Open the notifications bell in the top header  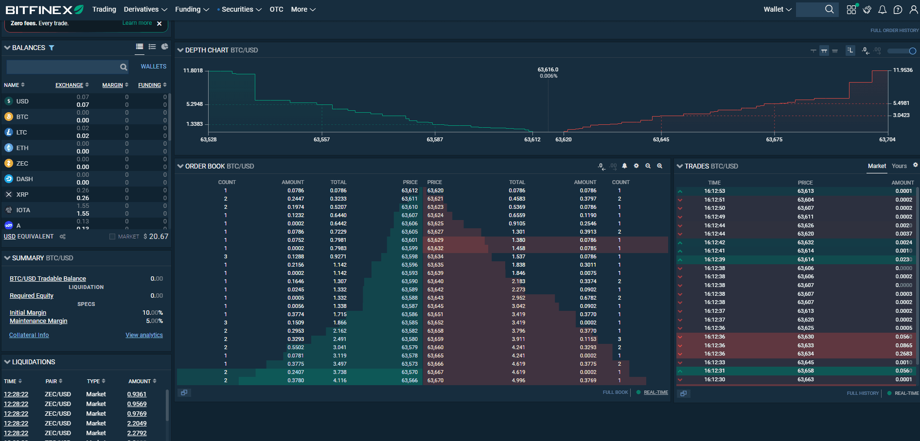883,10
